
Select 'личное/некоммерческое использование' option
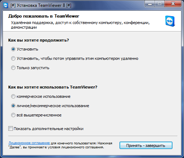click(13, 106)
